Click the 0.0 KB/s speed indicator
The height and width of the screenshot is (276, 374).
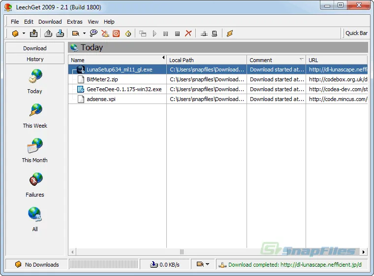coord(165,265)
